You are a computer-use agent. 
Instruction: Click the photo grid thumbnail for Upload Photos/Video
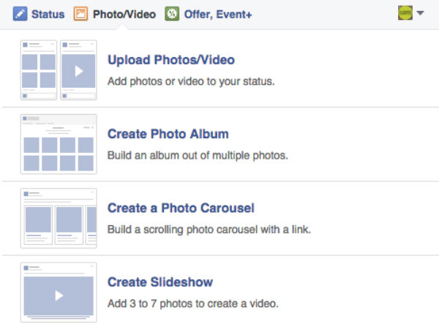(x=39, y=70)
